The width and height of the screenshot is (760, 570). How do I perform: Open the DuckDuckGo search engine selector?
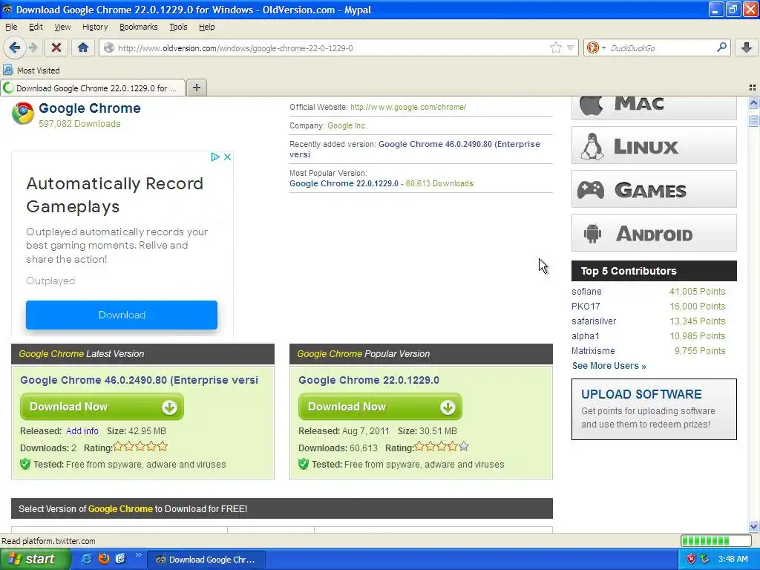596,47
